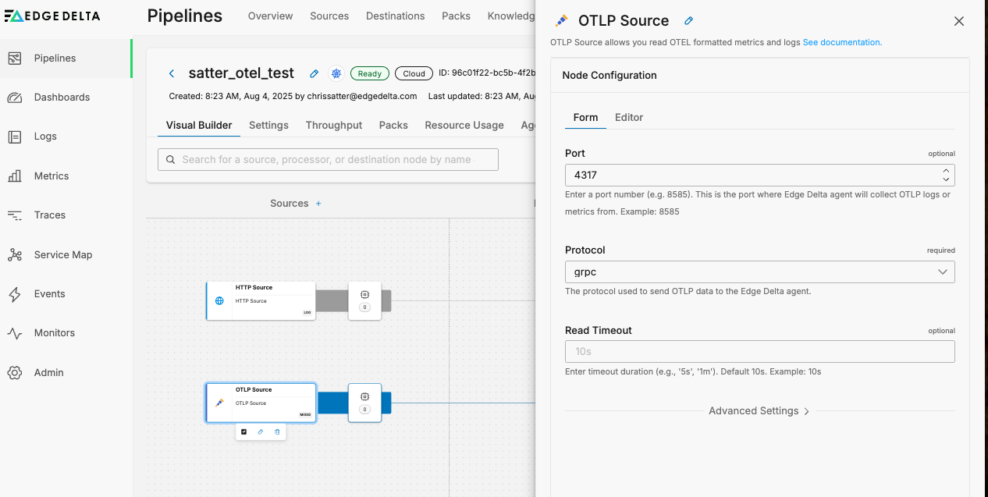Open the Protocol grpc dropdown
Screen dimensions: 988x497
(759, 272)
